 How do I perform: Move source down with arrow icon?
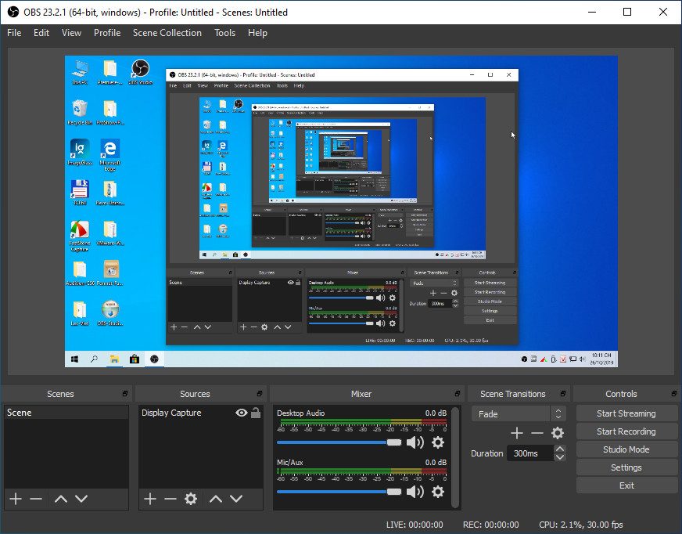click(236, 499)
